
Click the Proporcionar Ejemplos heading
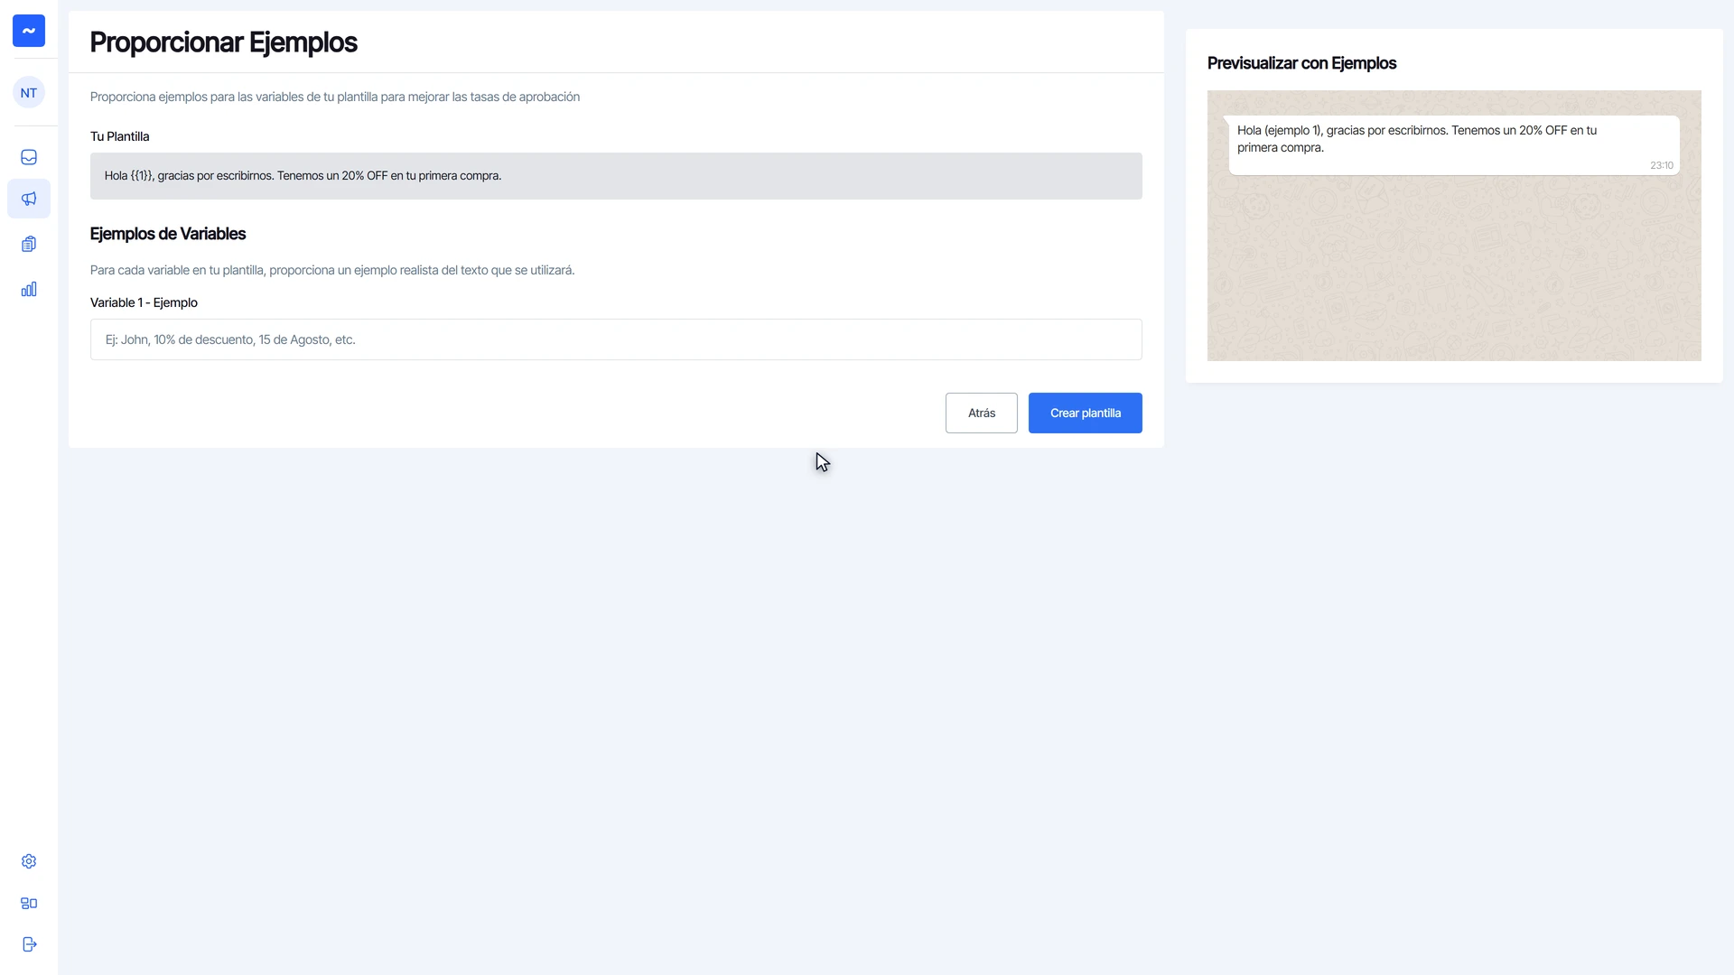point(223,42)
